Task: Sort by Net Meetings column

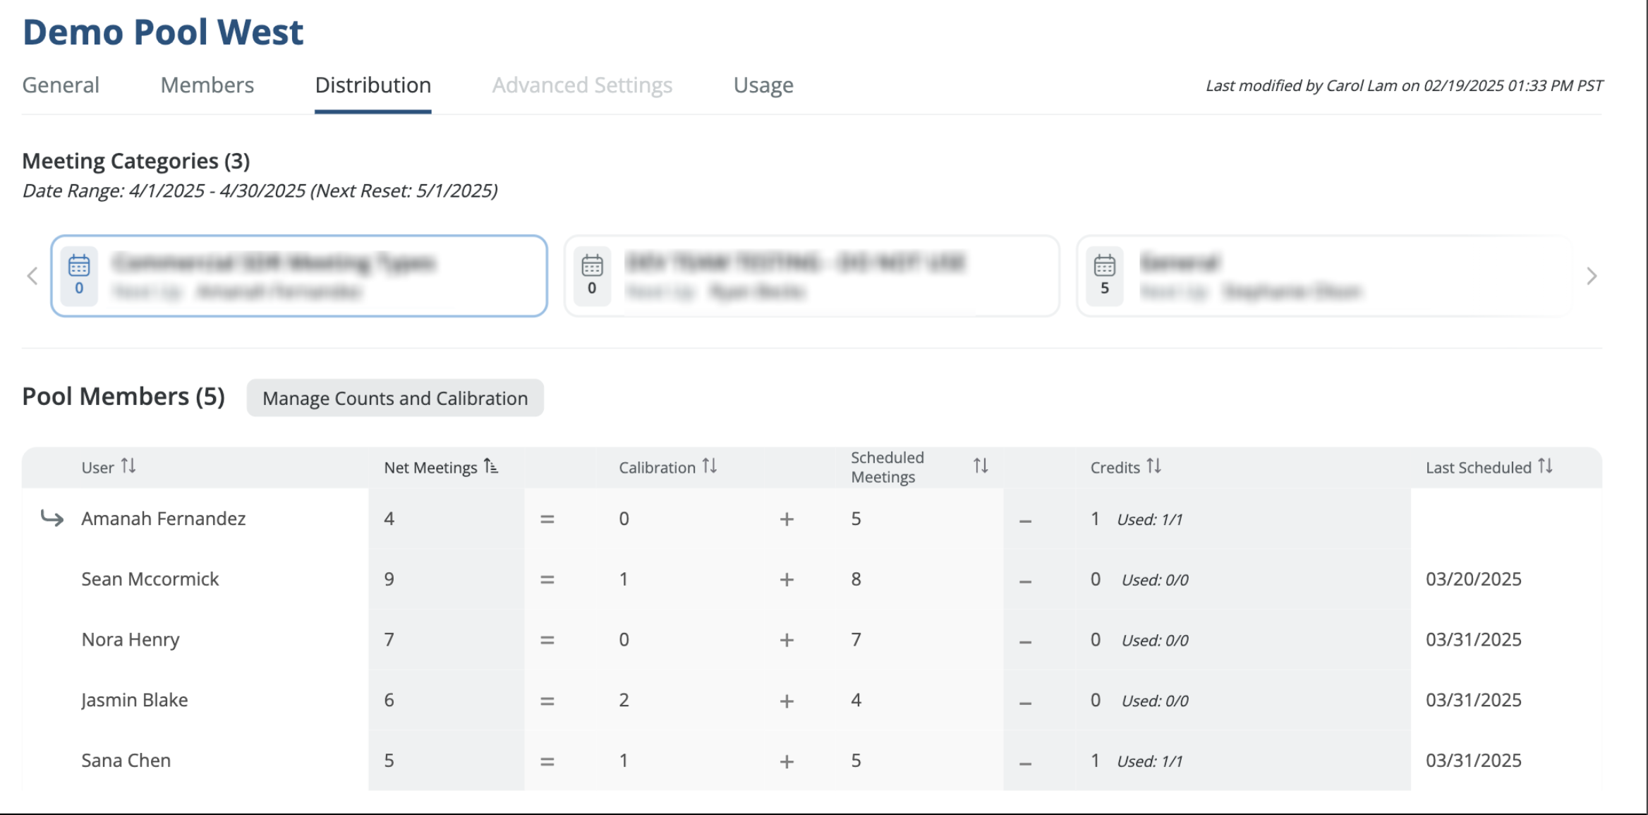Action: [x=491, y=466]
